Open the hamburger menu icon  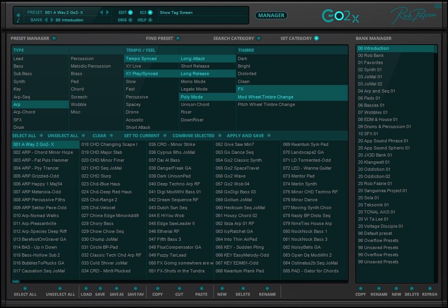(x=438, y=6)
